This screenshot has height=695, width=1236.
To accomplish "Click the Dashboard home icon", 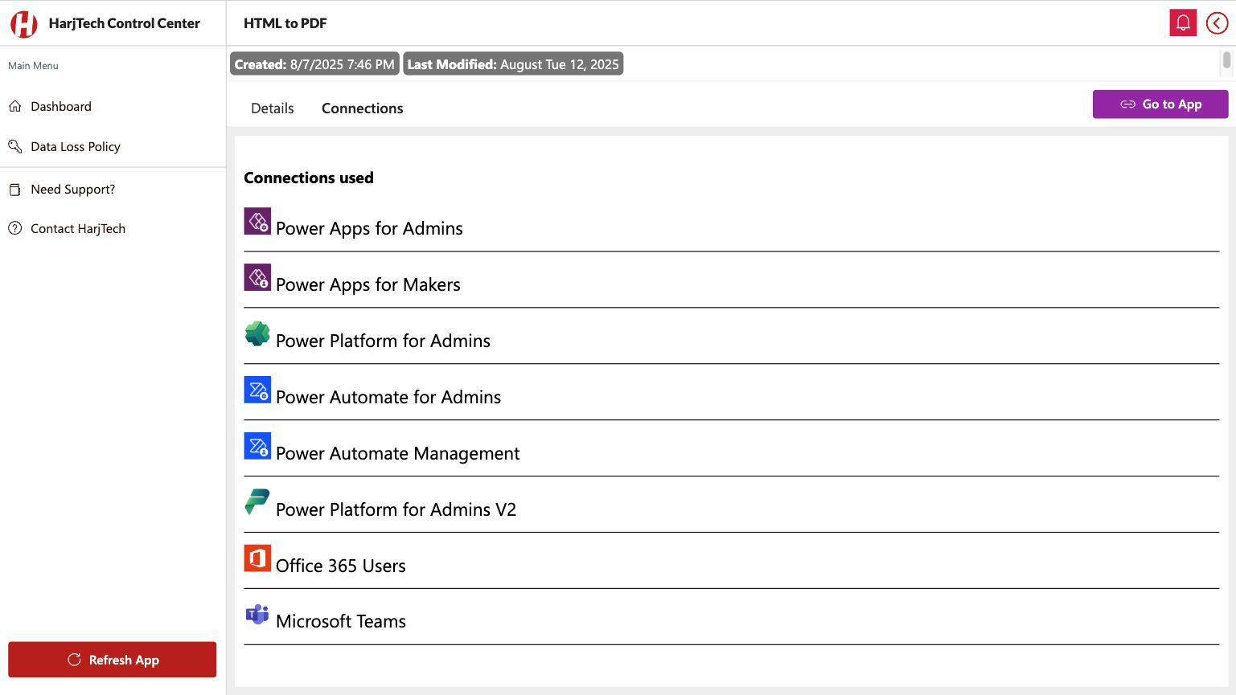I will (15, 106).
